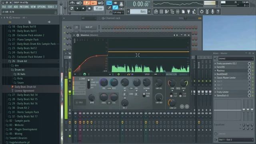Start playback with the play button
This screenshot has height=144, width=256.
(77, 8)
